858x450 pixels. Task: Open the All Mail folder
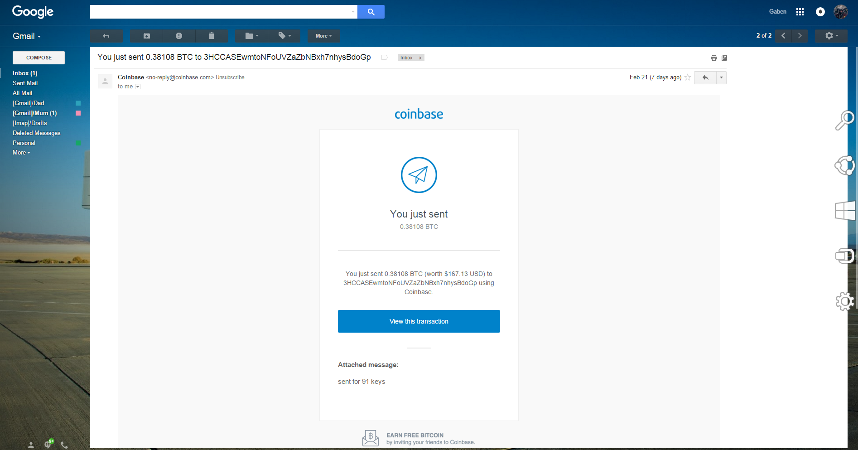point(23,93)
